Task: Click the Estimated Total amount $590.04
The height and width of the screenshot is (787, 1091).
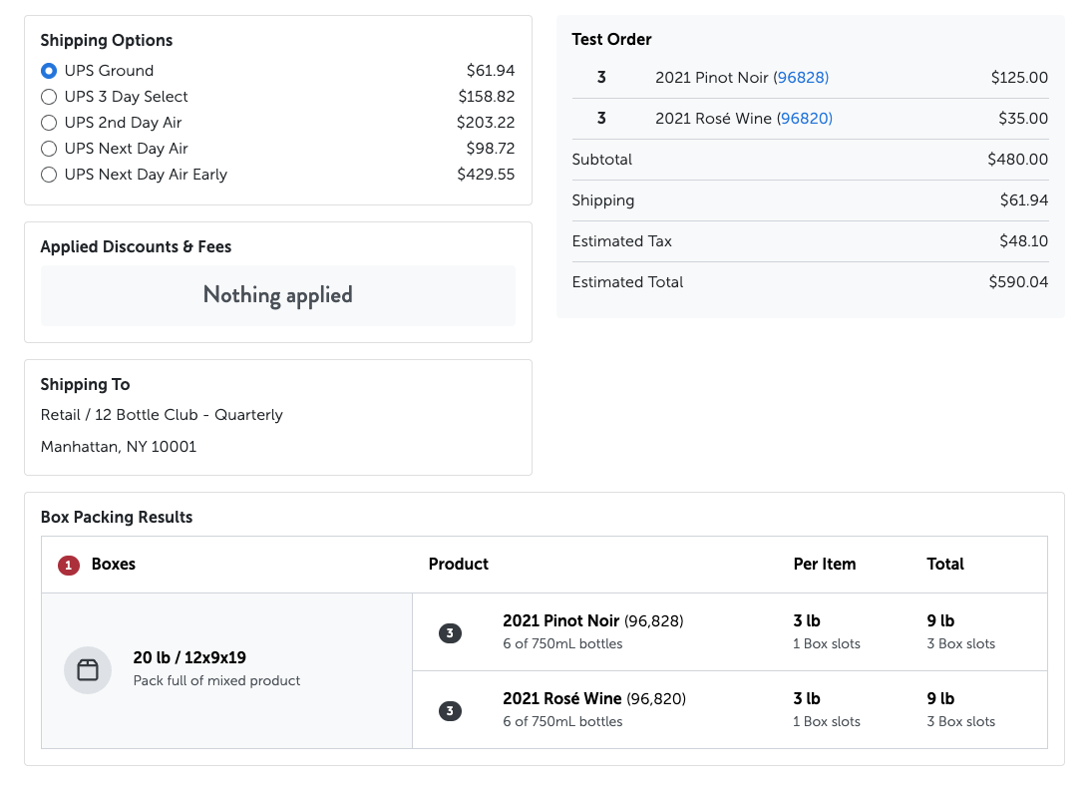Action: point(1018,282)
